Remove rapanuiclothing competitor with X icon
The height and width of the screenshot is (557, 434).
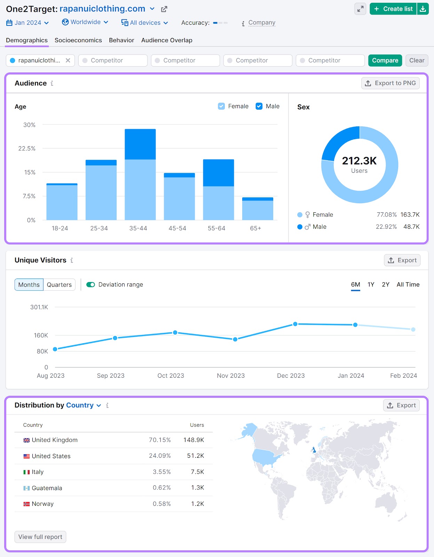[68, 61]
